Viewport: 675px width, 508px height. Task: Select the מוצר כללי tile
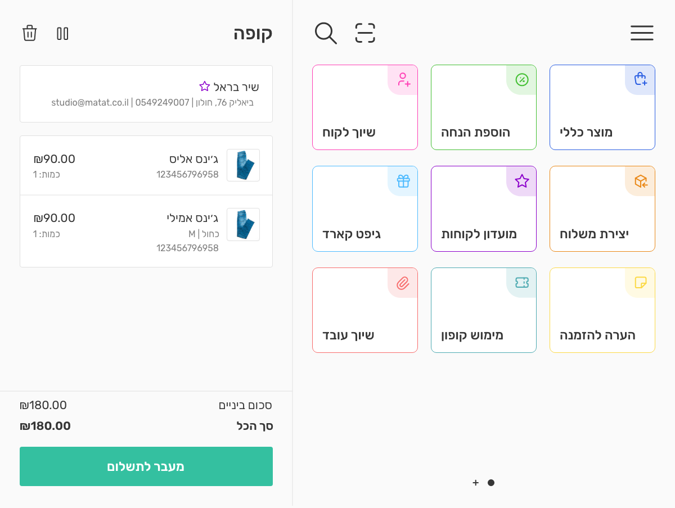(602, 107)
